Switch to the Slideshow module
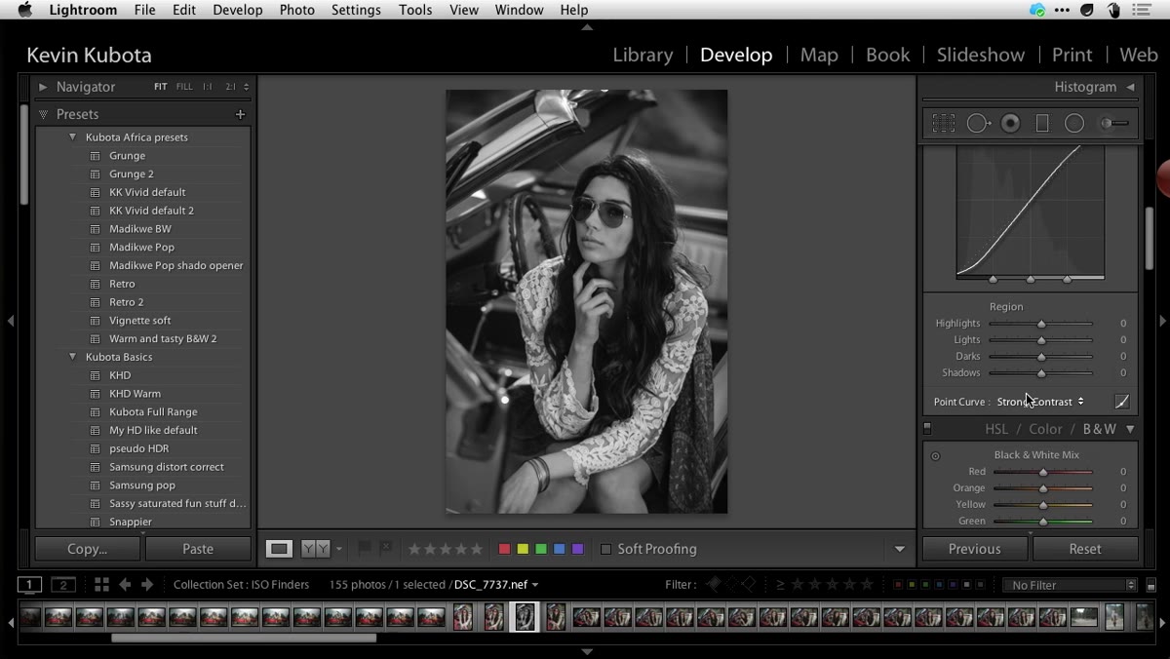This screenshot has width=1170, height=659. 981,55
